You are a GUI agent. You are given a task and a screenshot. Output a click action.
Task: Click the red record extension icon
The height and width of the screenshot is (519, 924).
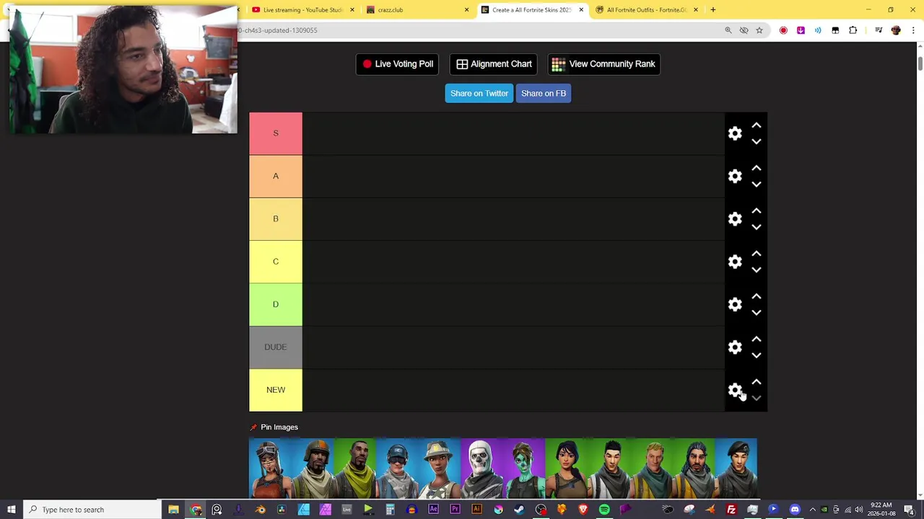(783, 30)
